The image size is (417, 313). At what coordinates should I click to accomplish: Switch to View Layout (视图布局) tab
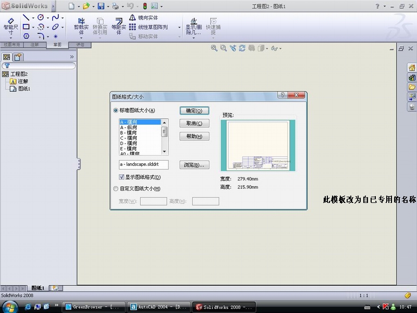pyautogui.click(x=11, y=45)
